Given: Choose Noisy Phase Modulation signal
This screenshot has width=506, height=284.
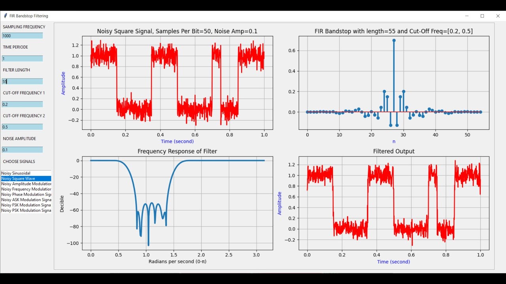Looking at the screenshot, I should (x=26, y=194).
